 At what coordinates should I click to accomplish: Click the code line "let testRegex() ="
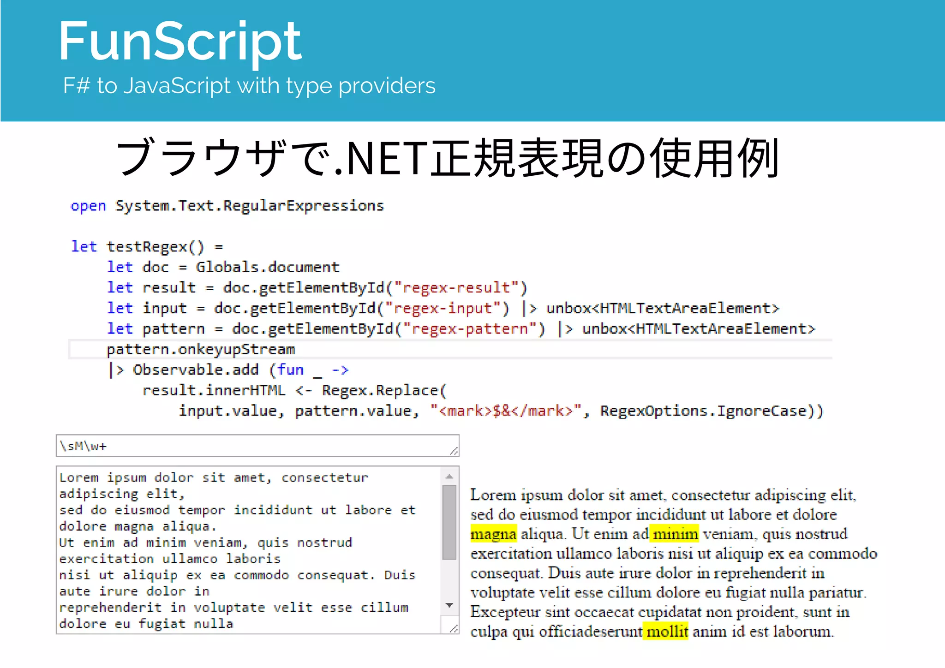[x=147, y=247]
